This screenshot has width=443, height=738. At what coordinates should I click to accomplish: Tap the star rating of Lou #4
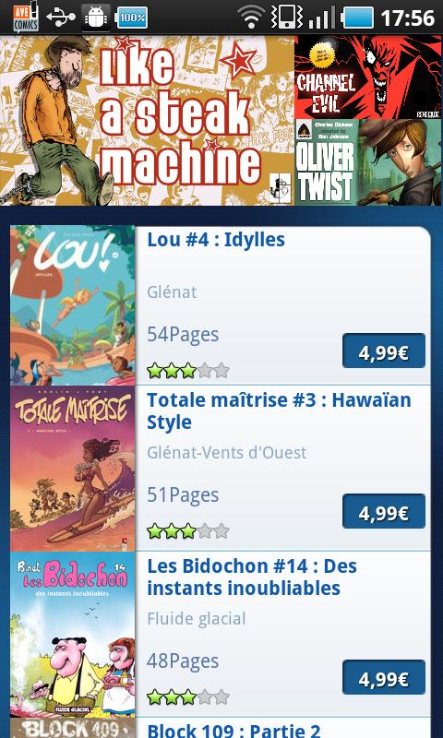point(188,371)
